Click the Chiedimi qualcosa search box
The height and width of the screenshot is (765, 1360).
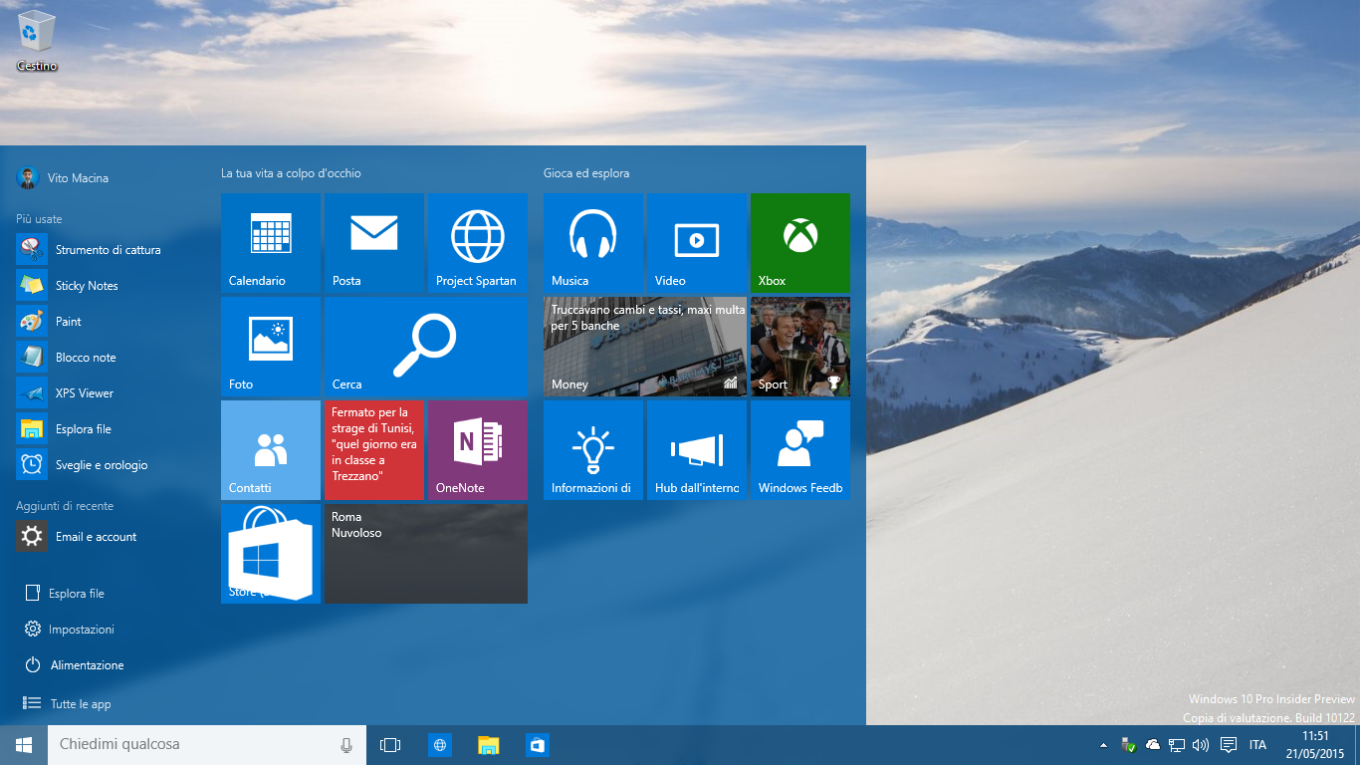coord(207,745)
